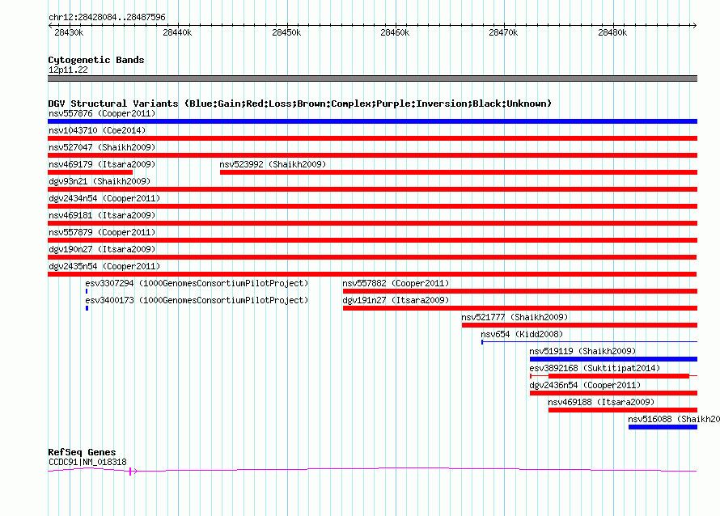This screenshot has height=516, width=720.
Task: Click the esv3892168 (Suktitipat2014) variant label
Action: pos(595,368)
